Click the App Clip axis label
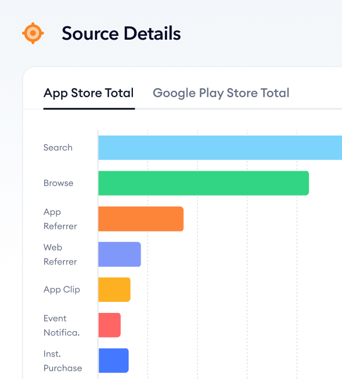Viewport: 342px width, 379px height. pos(62,290)
